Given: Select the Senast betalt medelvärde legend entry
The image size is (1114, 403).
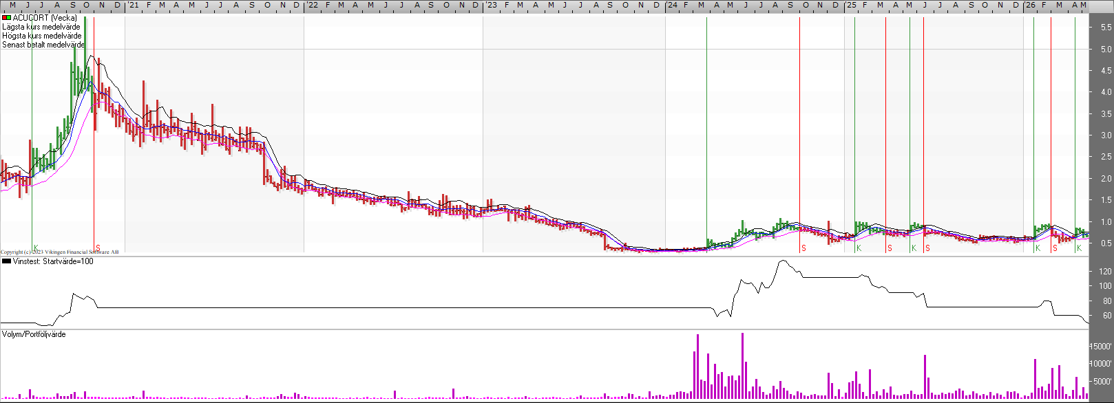Looking at the screenshot, I should [43, 45].
